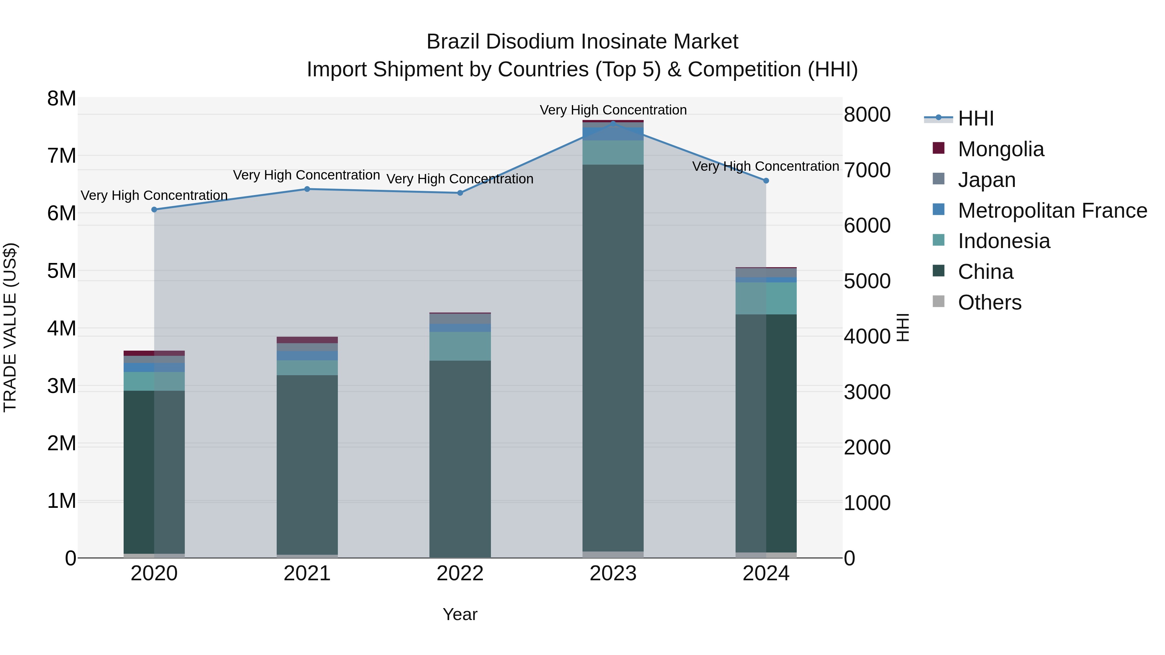
Task: Click the 2022 Very High Concentration annotation
Action: 460,180
